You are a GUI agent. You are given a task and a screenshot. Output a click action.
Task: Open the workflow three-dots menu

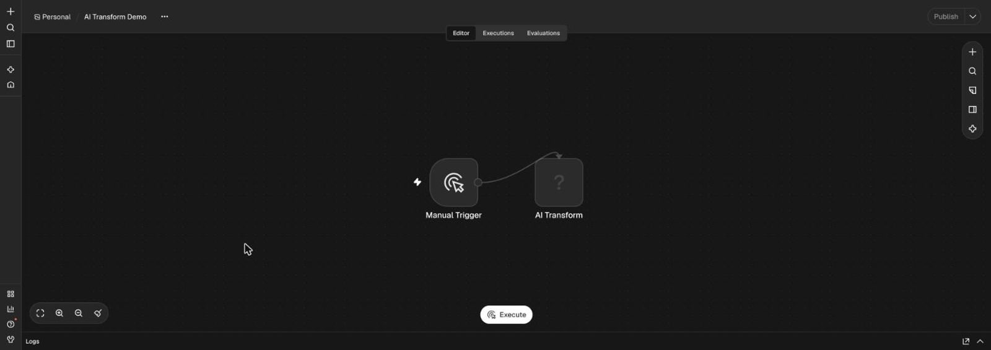[x=165, y=17]
